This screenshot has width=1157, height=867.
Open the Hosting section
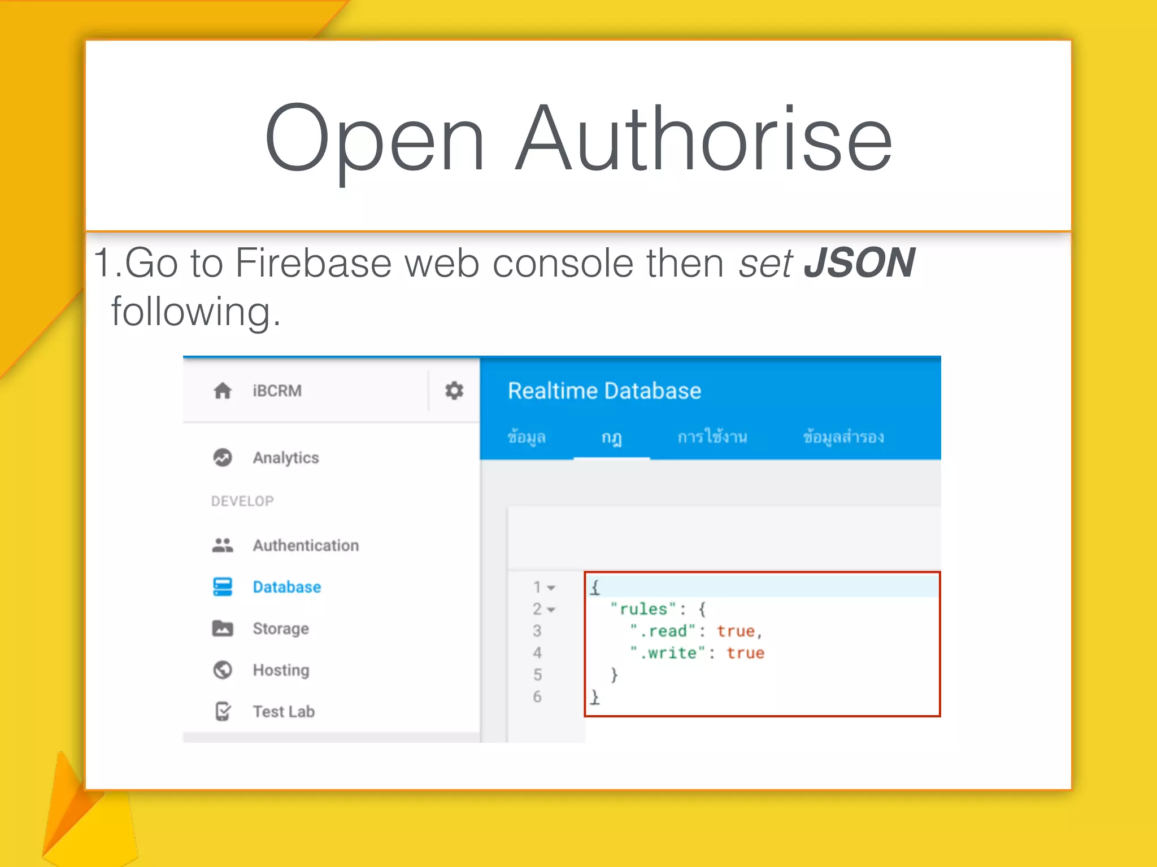click(x=281, y=670)
